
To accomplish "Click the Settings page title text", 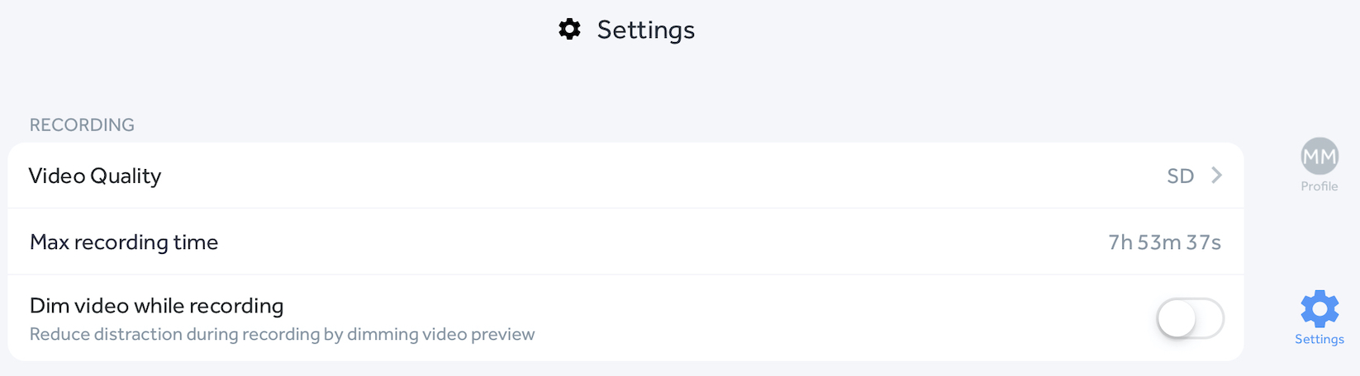I will [x=645, y=30].
